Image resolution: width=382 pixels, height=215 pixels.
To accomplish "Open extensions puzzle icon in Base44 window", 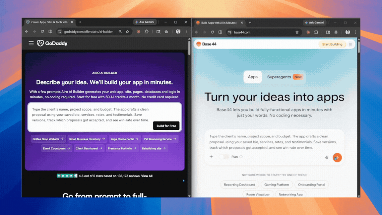I will click(x=316, y=32).
